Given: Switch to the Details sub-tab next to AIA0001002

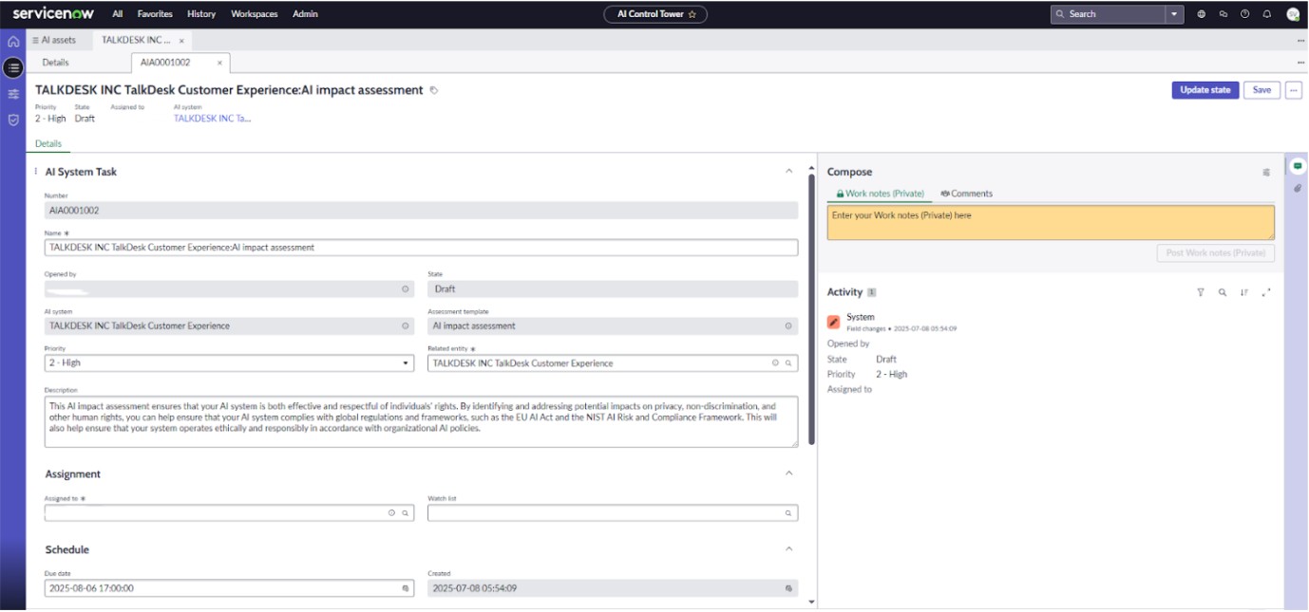Looking at the screenshot, I should (55, 63).
